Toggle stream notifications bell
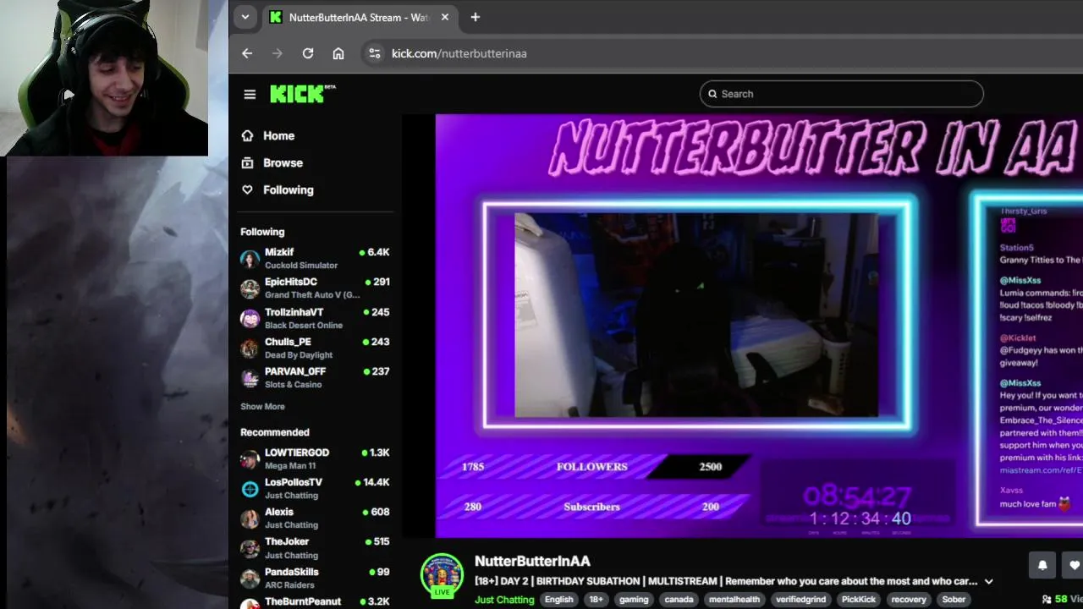This screenshot has height=609, width=1083. [1042, 565]
